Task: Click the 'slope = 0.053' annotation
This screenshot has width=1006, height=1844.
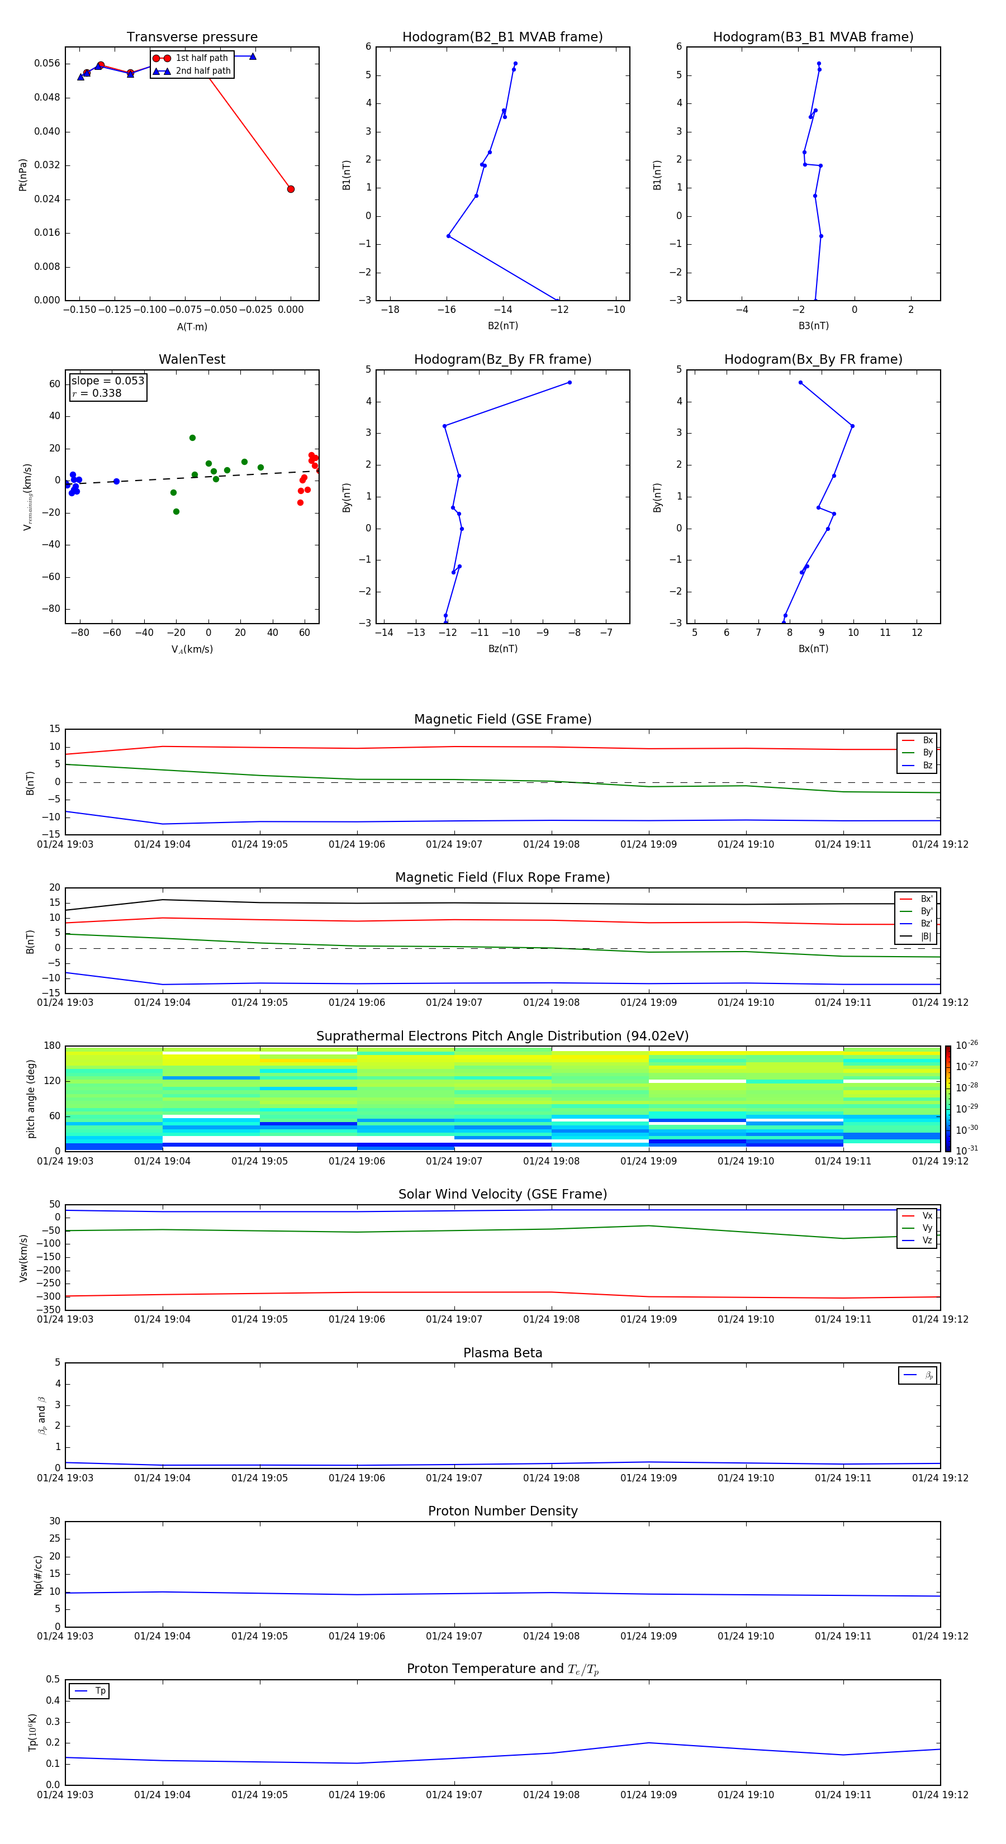Action: click(x=107, y=381)
